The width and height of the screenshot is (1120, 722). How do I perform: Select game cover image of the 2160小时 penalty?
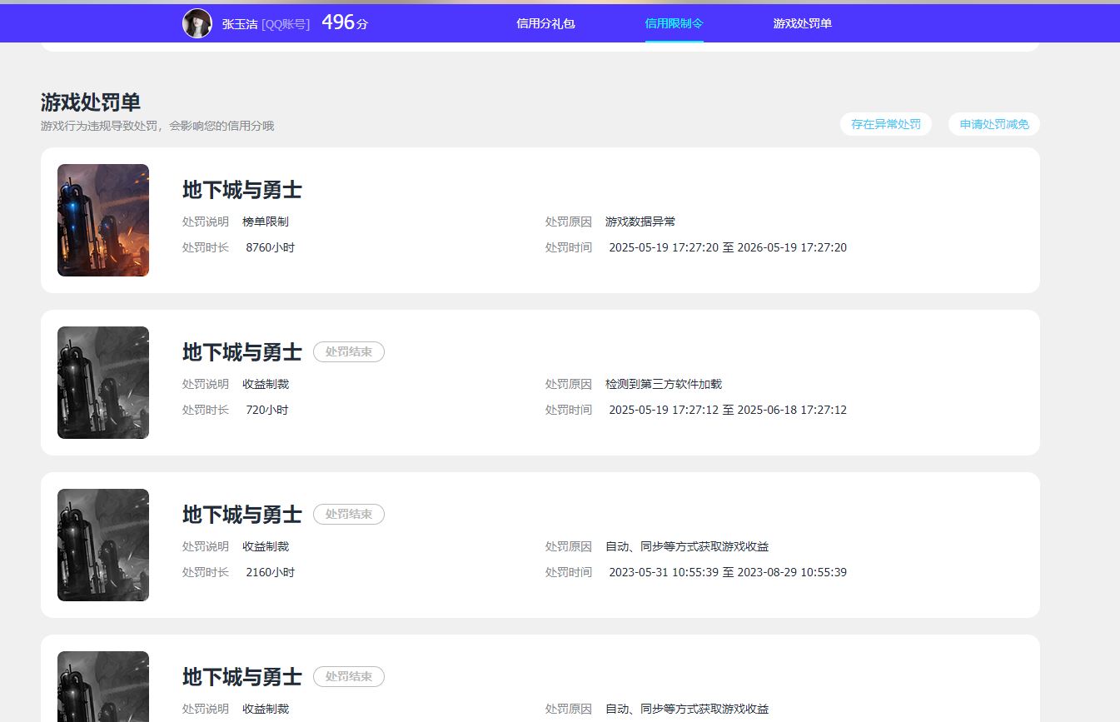point(103,545)
